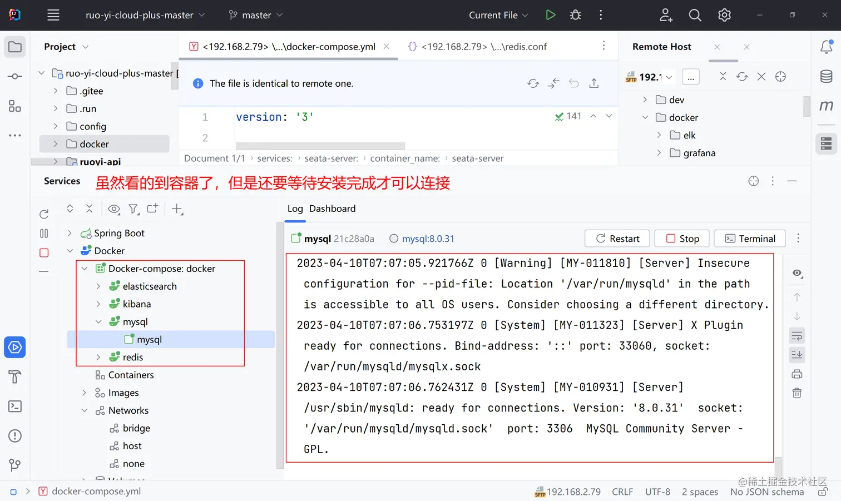The height and width of the screenshot is (501, 841).
Task: Toggle scroll to end of log
Action: pyautogui.click(x=797, y=354)
